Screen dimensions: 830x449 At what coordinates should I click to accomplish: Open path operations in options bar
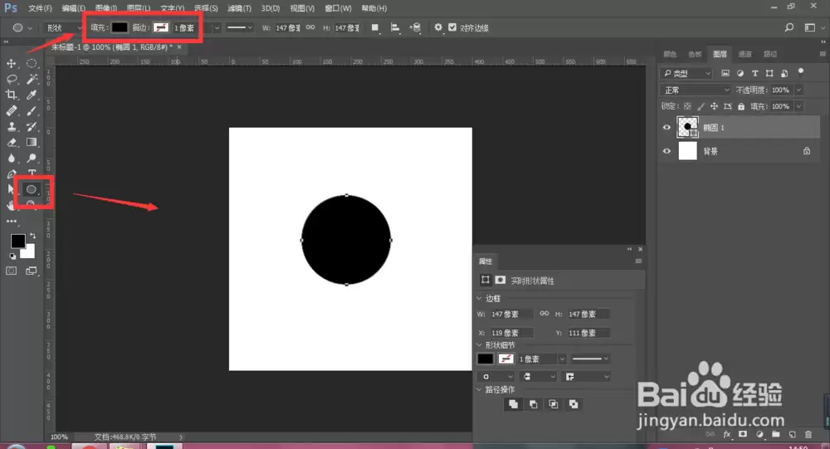[375, 27]
